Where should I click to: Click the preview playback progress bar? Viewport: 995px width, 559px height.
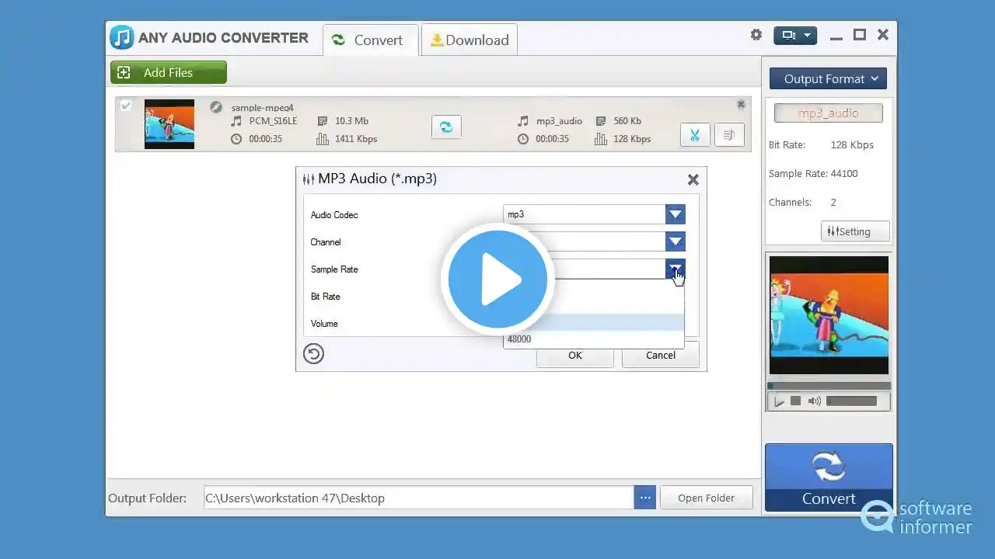tap(829, 386)
